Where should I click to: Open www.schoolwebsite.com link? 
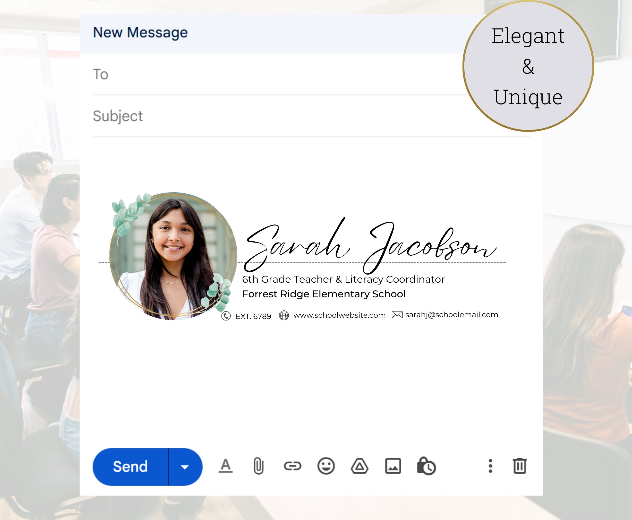click(339, 315)
